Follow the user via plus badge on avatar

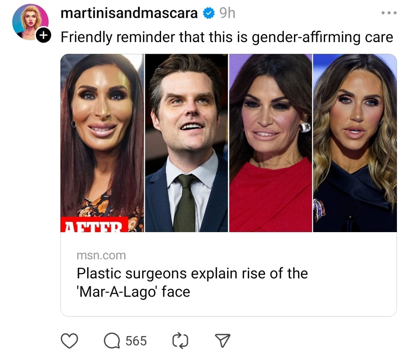(x=43, y=35)
